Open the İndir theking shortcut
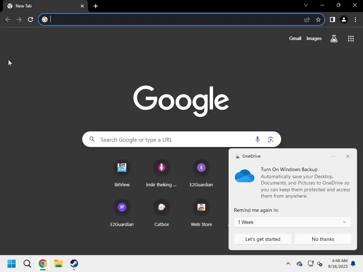Viewport: 363px width, 272px height. 162,173
